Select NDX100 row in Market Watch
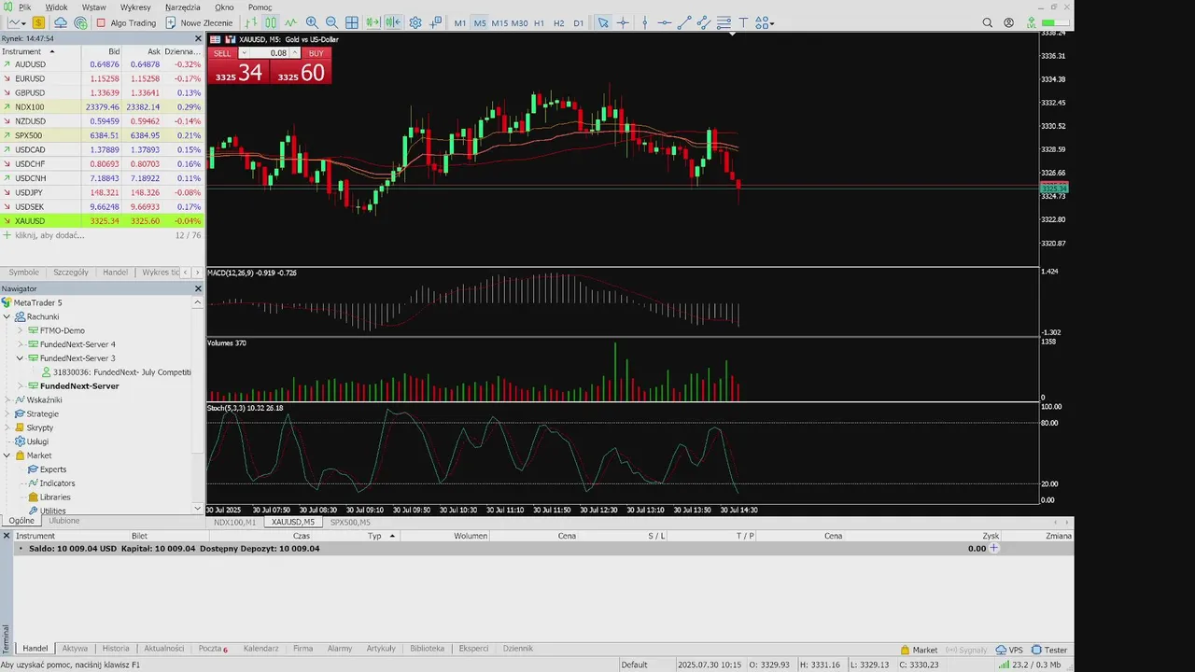The height and width of the screenshot is (672, 1195). coord(102,106)
